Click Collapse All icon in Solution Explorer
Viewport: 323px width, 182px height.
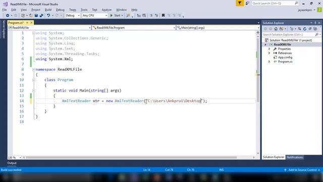(310, 29)
